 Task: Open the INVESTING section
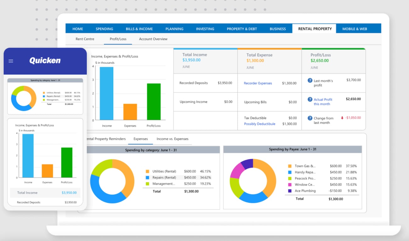point(205,29)
